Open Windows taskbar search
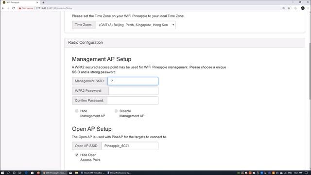311x175 pixels. click(x=8, y=173)
